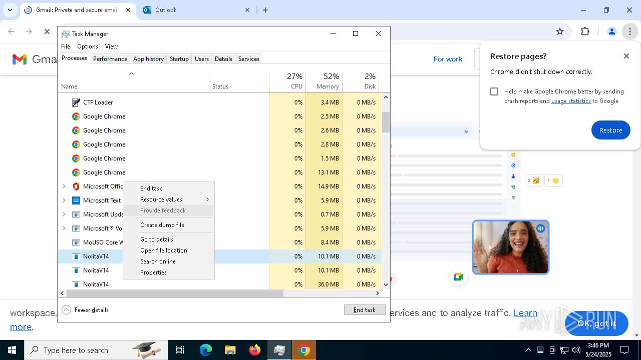
Task: Switch to the Users tab
Action: [202, 59]
